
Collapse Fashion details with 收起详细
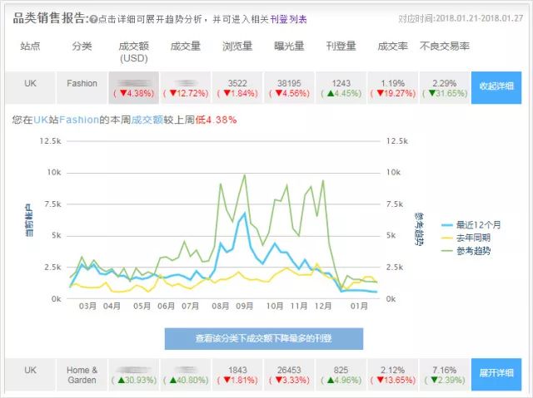click(496, 87)
